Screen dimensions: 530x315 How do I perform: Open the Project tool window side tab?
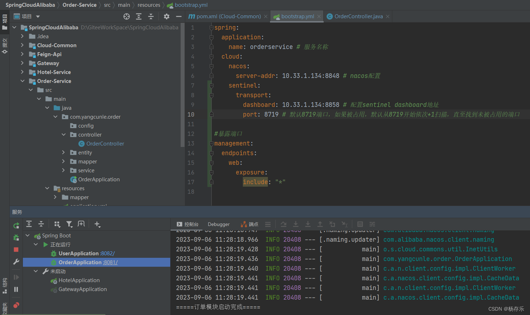coord(5,22)
